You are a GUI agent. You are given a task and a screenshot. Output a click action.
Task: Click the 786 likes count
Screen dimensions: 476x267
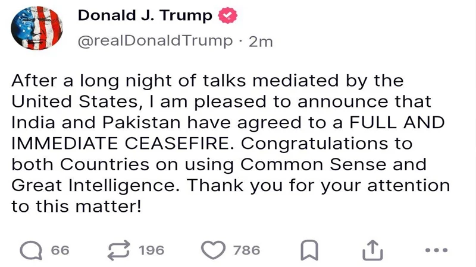(246, 250)
